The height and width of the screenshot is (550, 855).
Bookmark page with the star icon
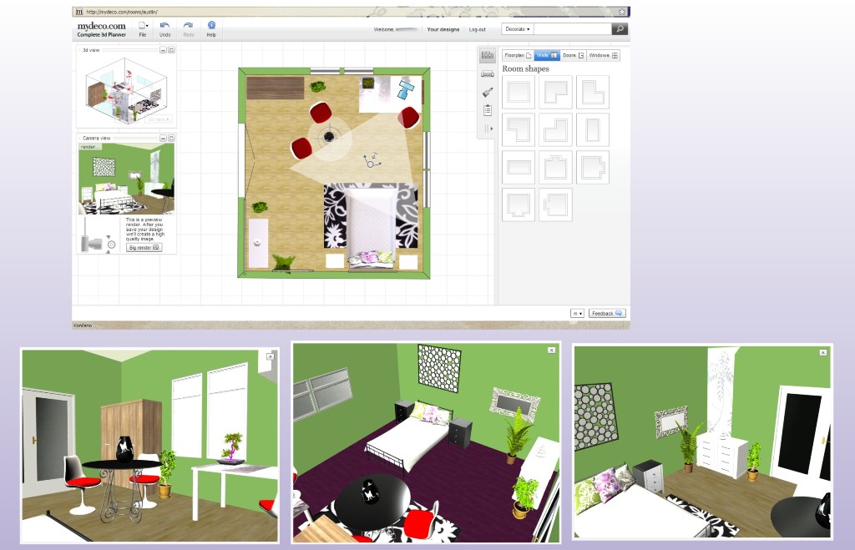pyautogui.click(x=622, y=12)
